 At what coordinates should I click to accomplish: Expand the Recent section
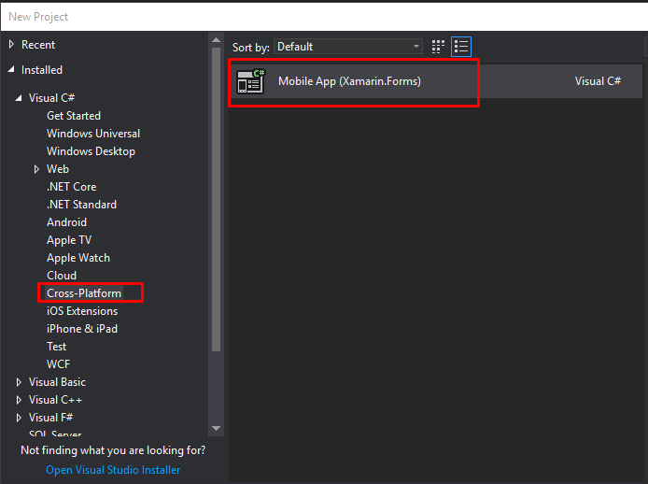click(x=11, y=44)
